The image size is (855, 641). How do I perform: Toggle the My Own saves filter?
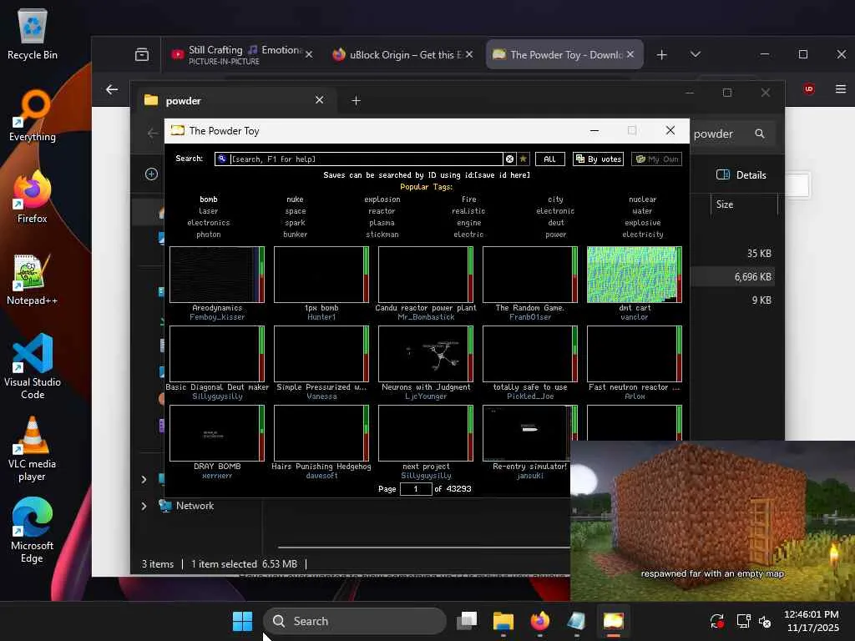(656, 159)
